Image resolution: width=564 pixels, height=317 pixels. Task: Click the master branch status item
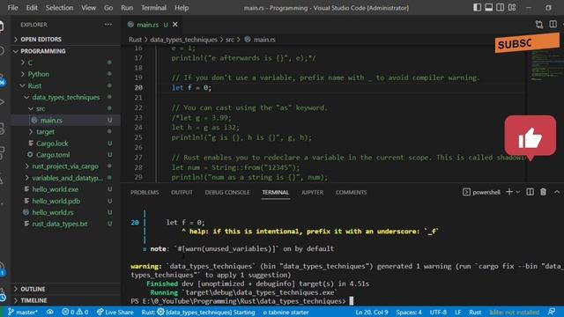coord(22,312)
